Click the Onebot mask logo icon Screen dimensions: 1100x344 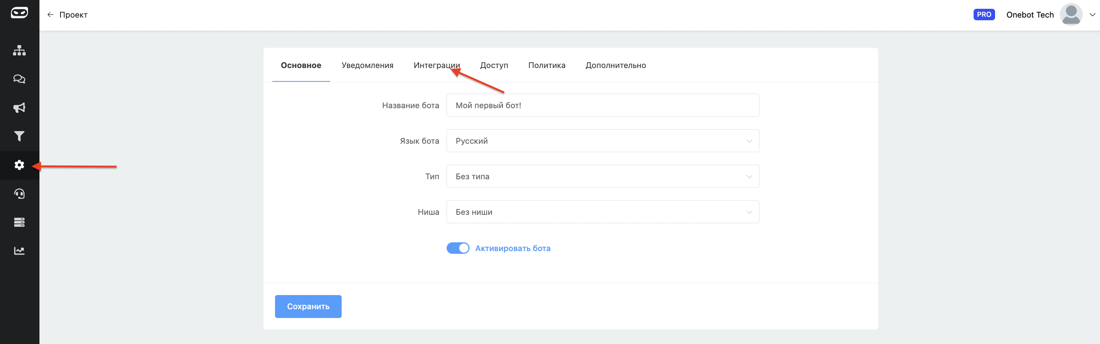(19, 13)
